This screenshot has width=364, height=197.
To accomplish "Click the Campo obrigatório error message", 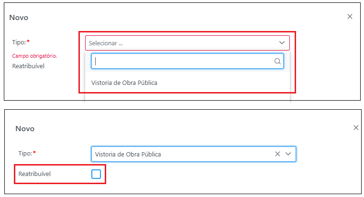I will click(x=34, y=56).
